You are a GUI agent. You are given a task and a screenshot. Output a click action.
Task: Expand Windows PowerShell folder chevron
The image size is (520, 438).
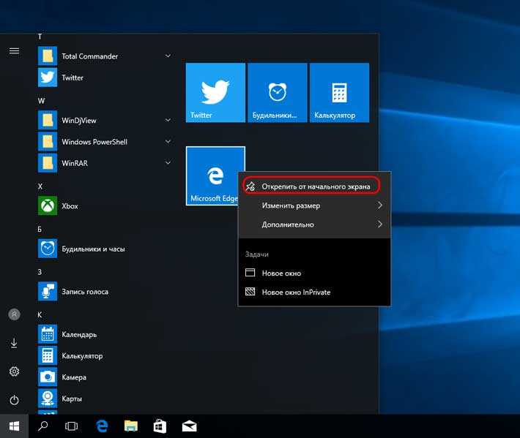[168, 142]
